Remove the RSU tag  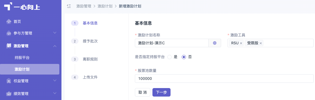[x=241, y=43]
